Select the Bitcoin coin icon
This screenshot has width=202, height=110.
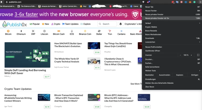point(8,31)
